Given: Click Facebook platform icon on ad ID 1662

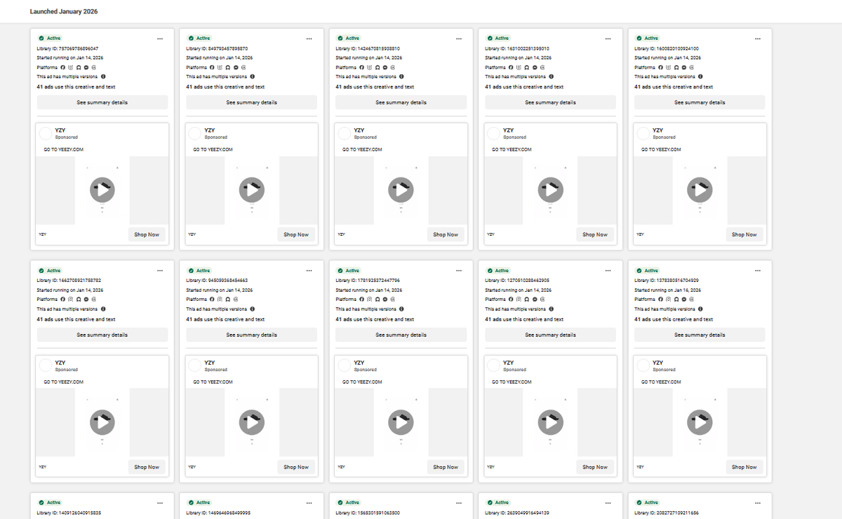Looking at the screenshot, I should [x=63, y=299].
